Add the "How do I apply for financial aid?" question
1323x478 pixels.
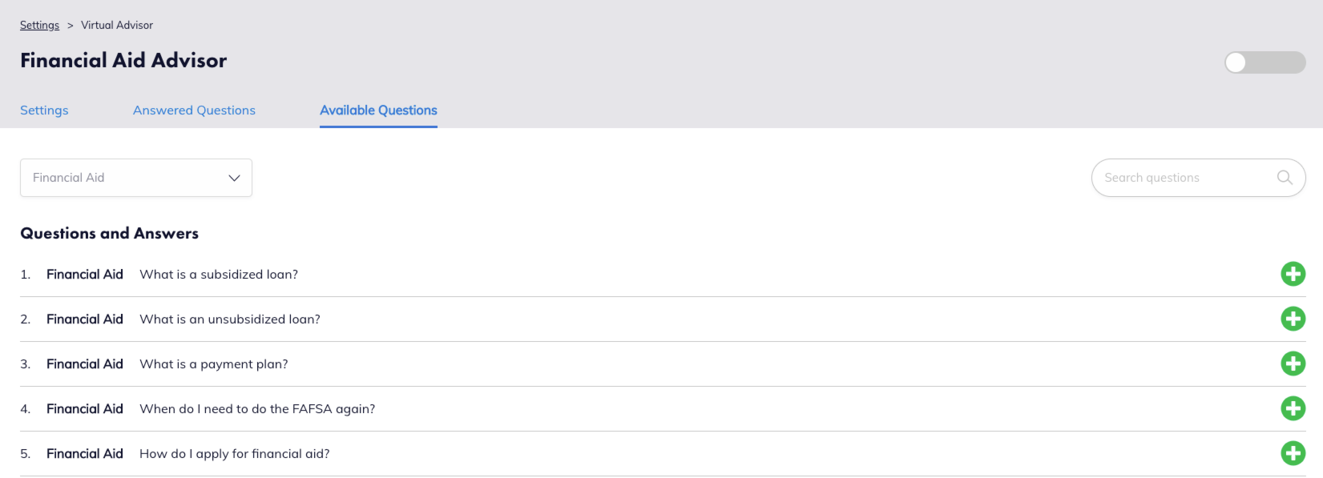click(1293, 453)
